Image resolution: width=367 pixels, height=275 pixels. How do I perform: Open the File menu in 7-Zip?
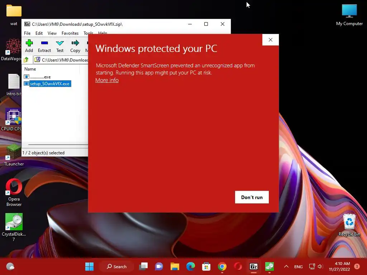pos(27,33)
